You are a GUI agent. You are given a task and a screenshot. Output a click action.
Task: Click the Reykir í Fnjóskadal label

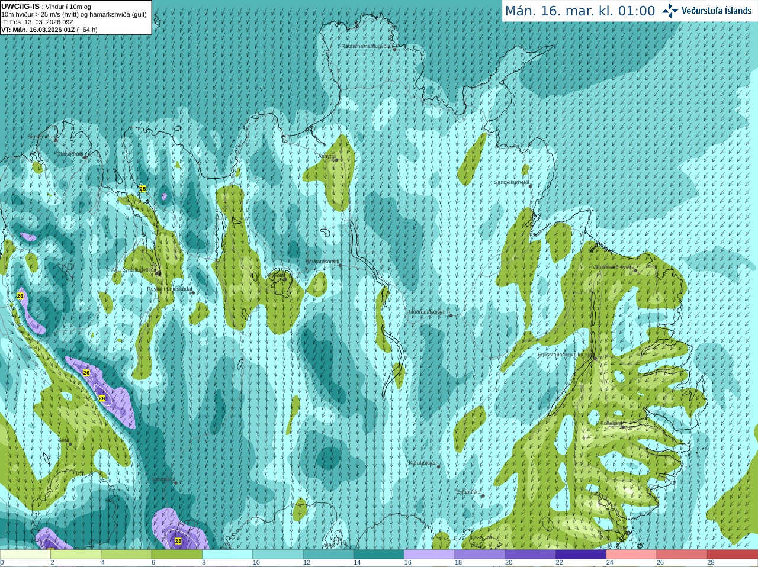[169, 289]
